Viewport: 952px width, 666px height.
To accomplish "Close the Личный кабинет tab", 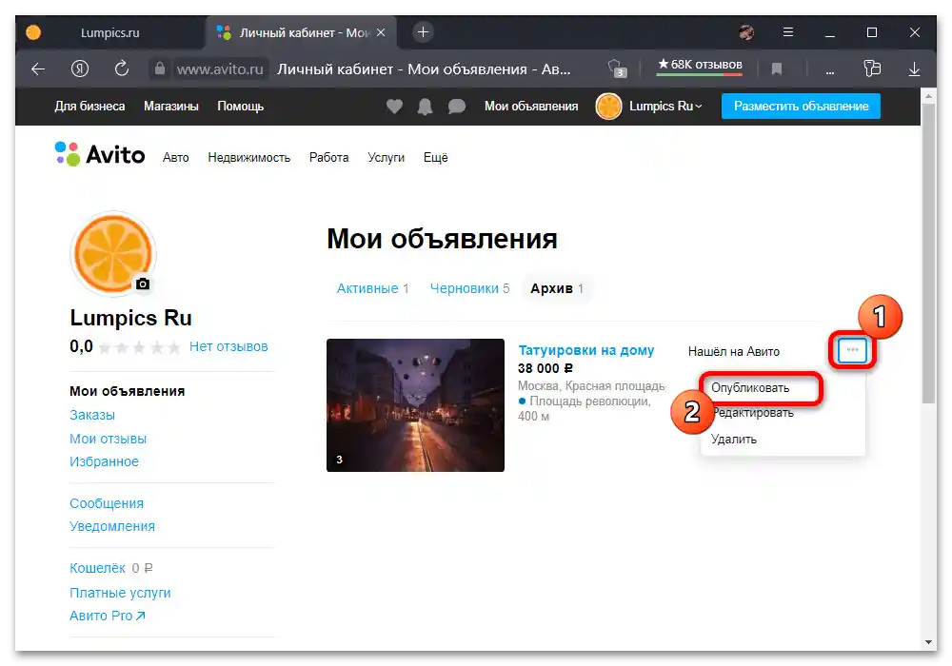I will pyautogui.click(x=381, y=32).
